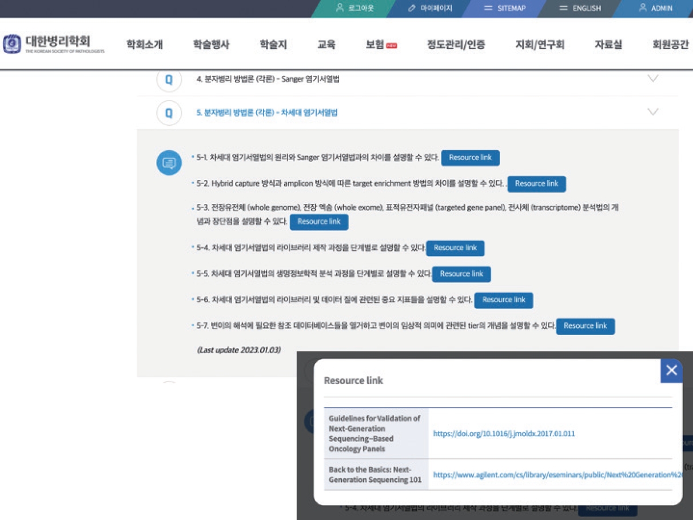Open Resource link for item 5-6
Viewport: 693px width, 520px height.
tap(504, 300)
